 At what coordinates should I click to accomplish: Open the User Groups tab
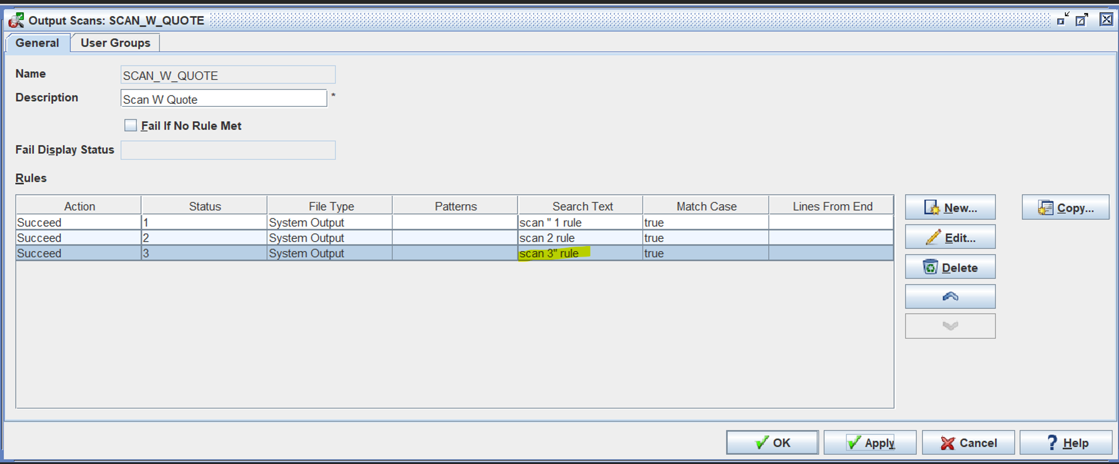115,43
